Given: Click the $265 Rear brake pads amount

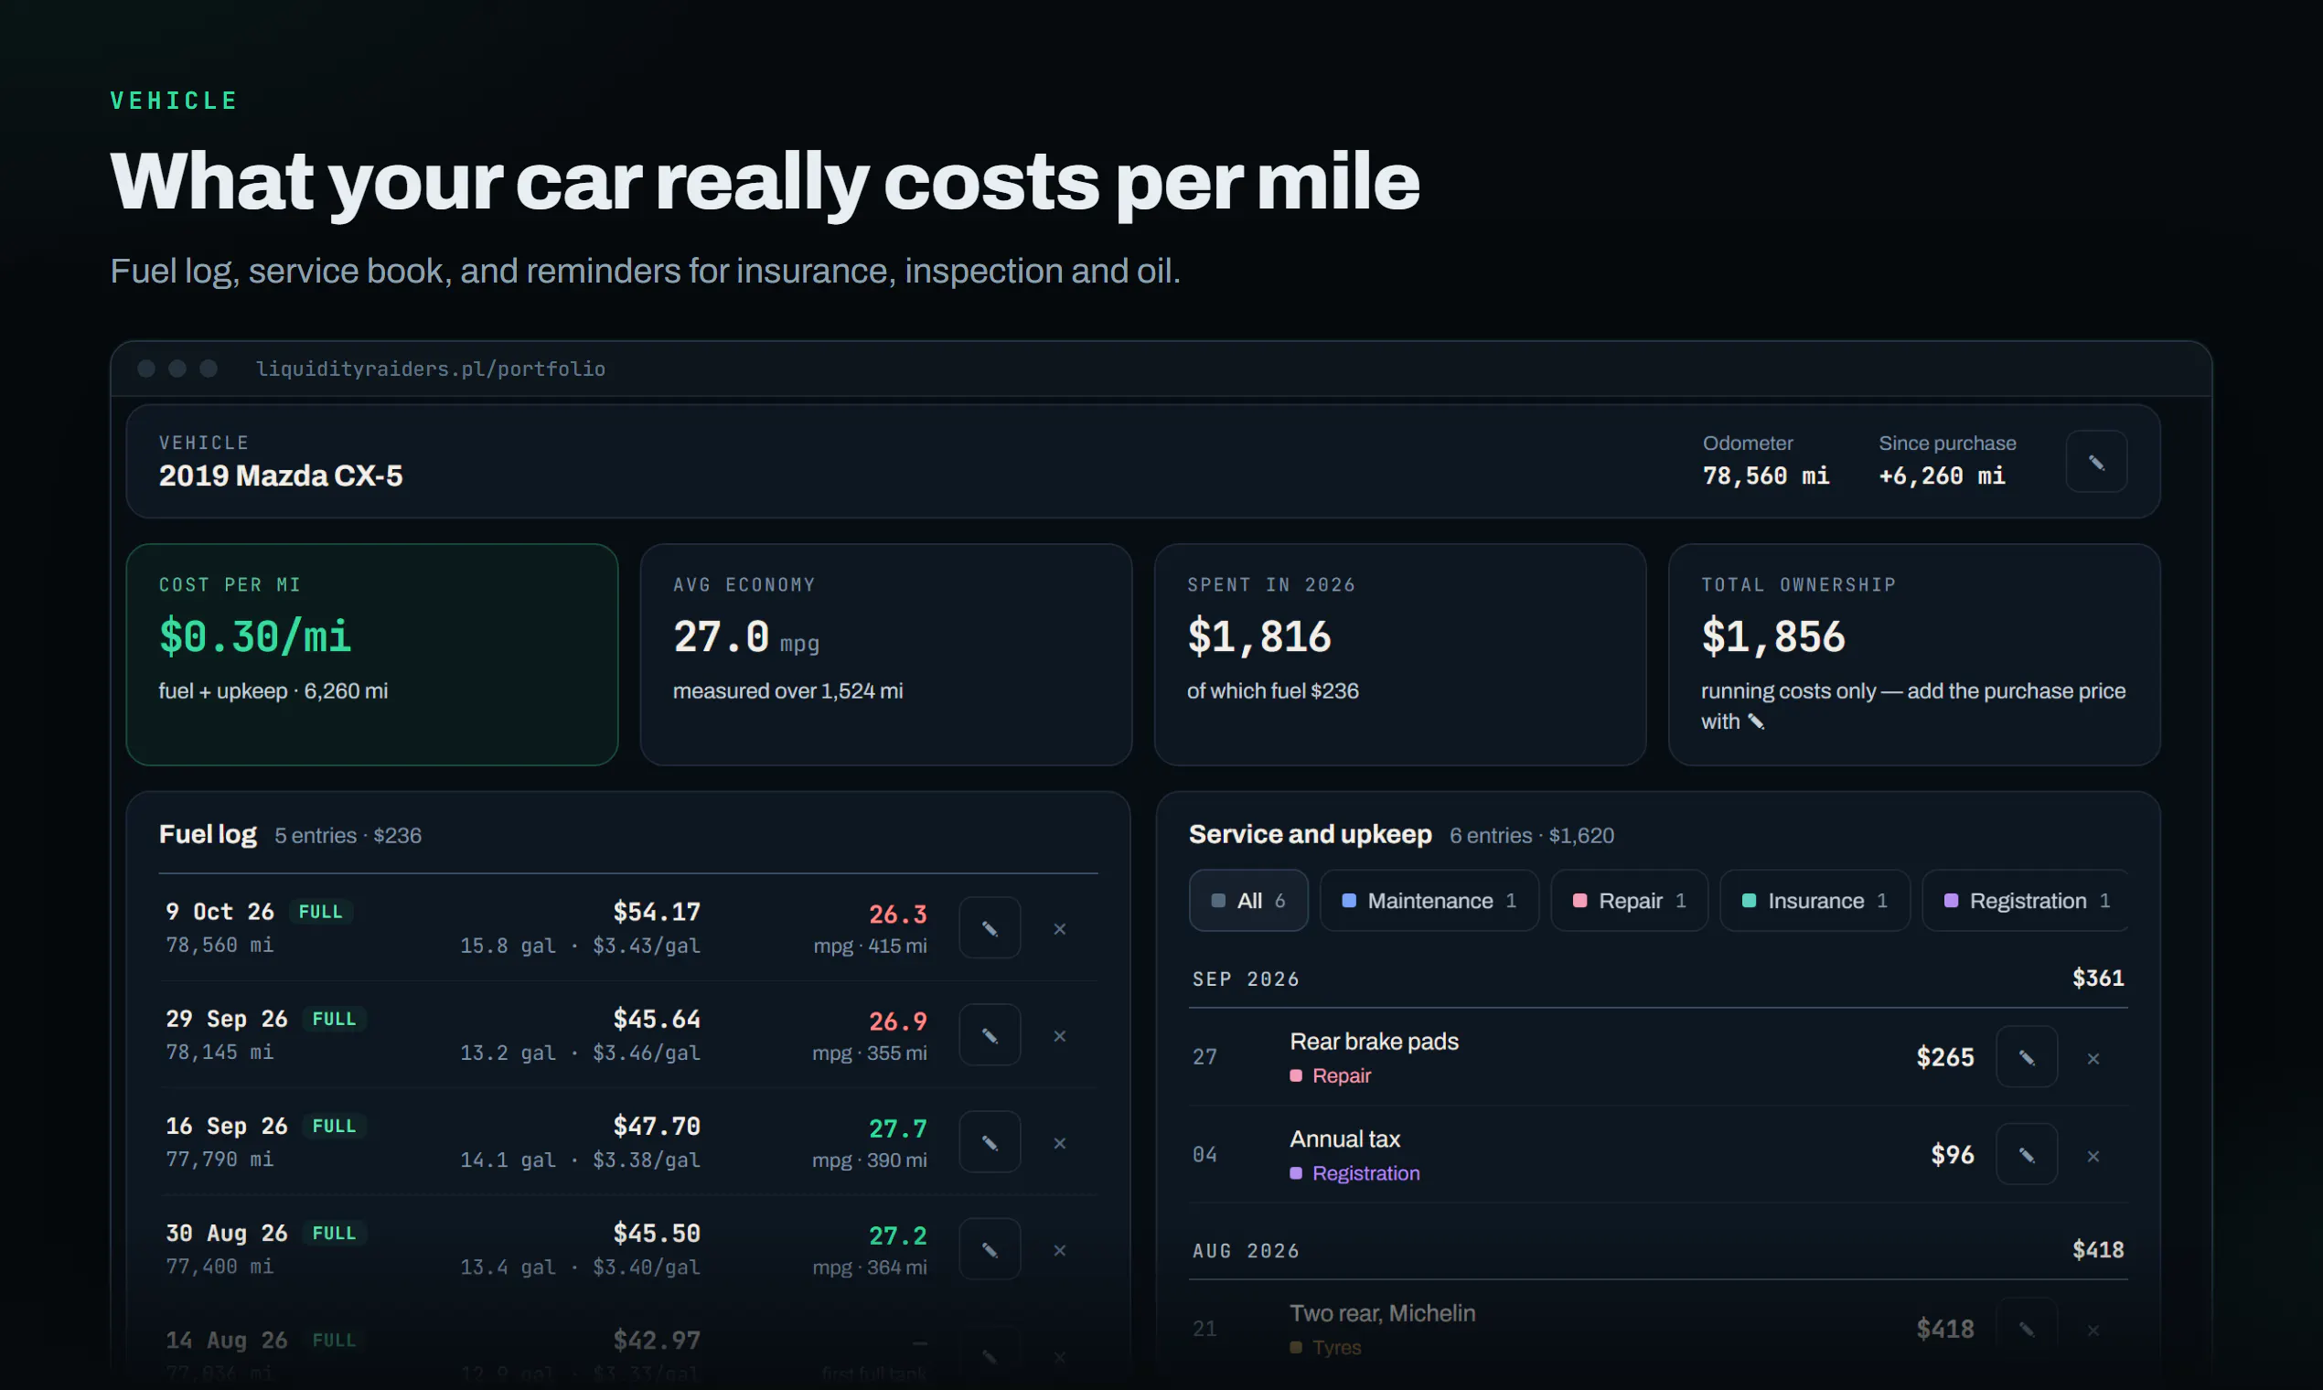Looking at the screenshot, I should [1944, 1056].
